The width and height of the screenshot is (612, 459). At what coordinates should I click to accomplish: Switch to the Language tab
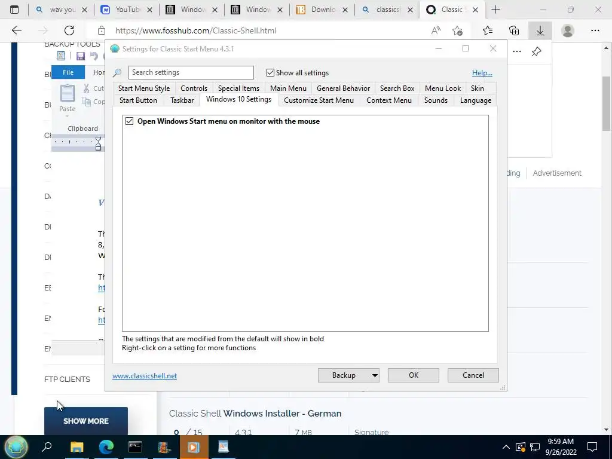(x=475, y=100)
